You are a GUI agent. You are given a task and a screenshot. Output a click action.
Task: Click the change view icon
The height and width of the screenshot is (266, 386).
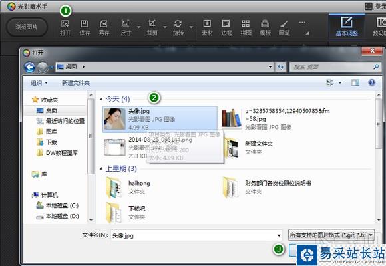pyautogui.click(x=330, y=82)
